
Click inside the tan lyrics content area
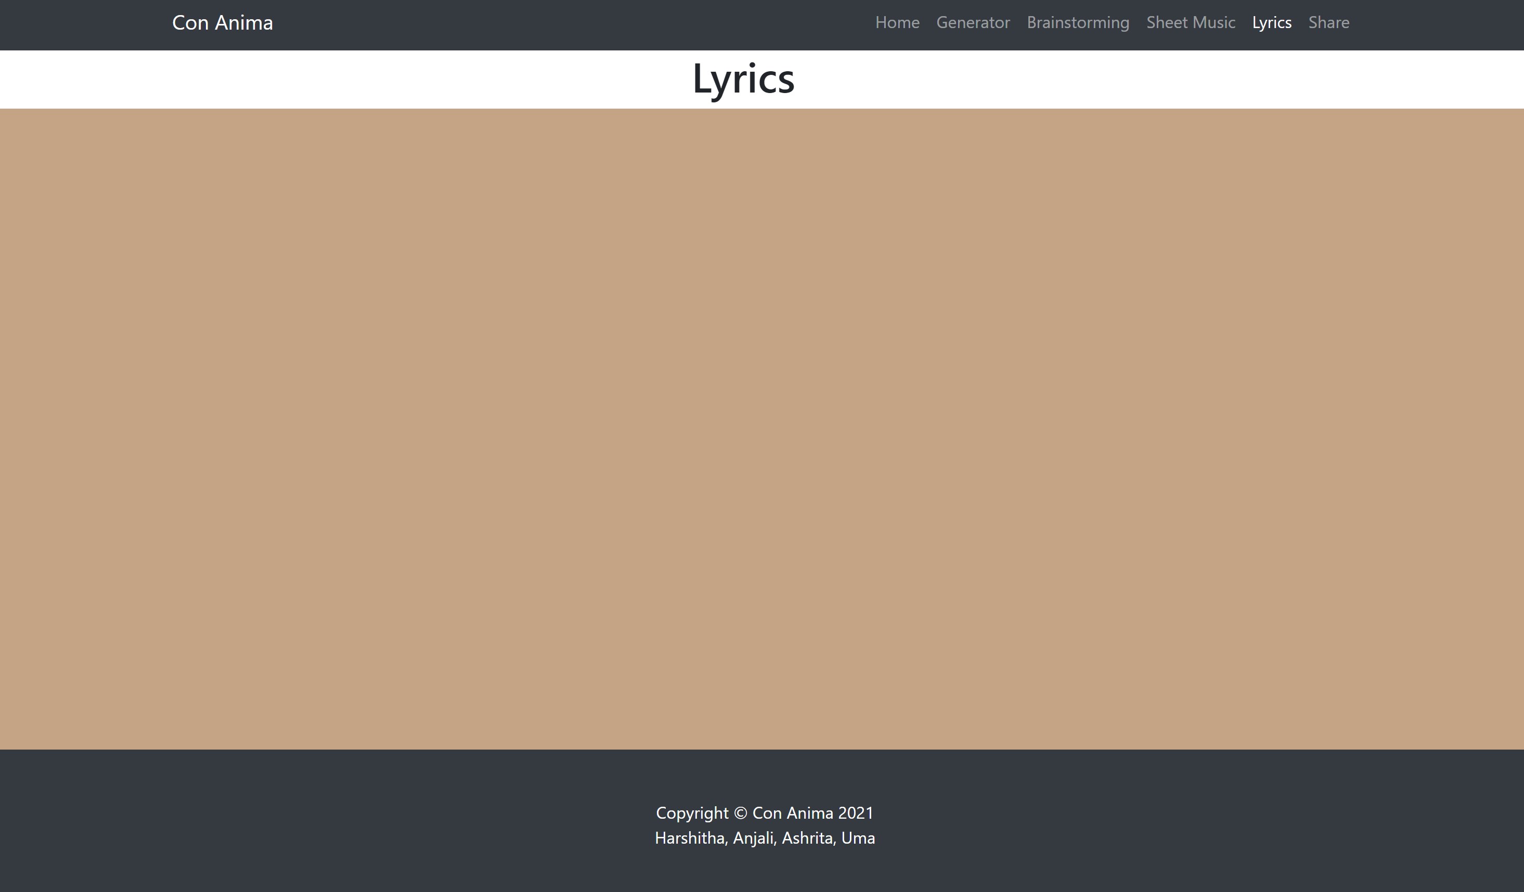pos(762,429)
